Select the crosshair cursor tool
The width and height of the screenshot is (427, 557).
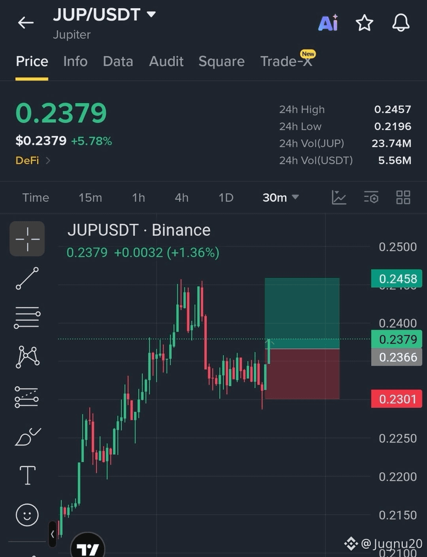click(27, 239)
